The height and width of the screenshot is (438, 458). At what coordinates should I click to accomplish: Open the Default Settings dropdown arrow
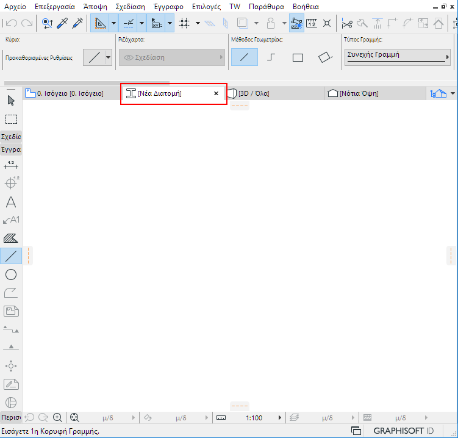pos(109,57)
